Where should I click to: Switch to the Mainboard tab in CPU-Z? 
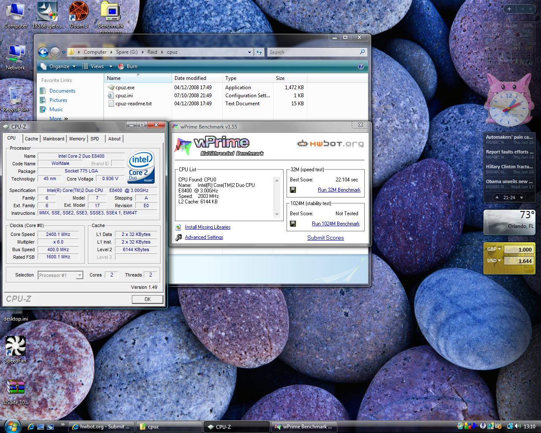point(54,139)
